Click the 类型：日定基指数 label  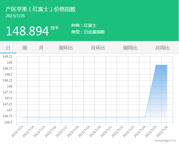click(88, 32)
